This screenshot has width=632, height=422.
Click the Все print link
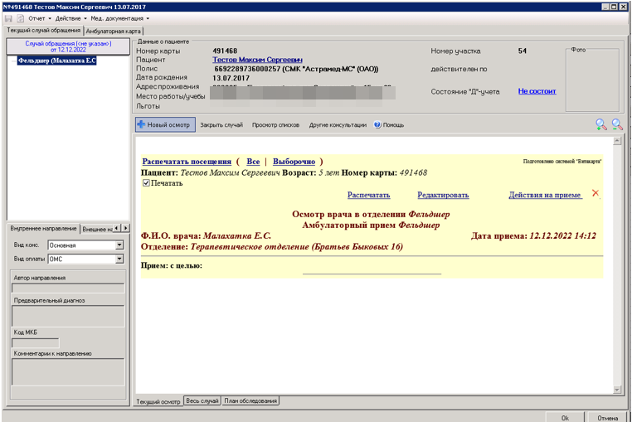point(253,162)
